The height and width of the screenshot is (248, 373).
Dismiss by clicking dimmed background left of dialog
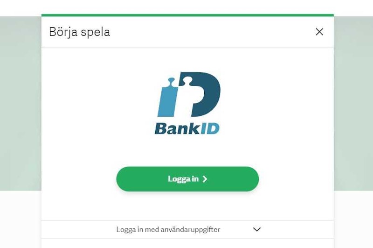[21, 104]
